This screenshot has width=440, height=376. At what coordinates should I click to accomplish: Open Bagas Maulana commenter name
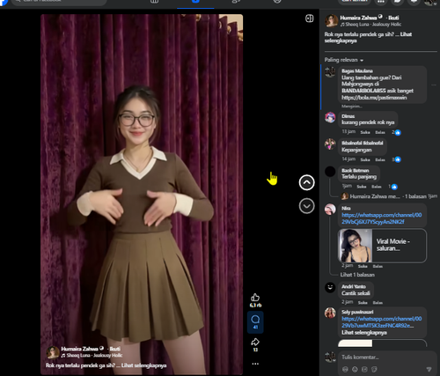point(357,71)
